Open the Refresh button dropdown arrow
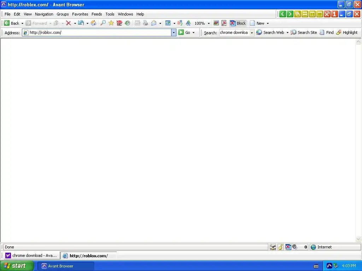The image size is (362, 271). [x=87, y=23]
